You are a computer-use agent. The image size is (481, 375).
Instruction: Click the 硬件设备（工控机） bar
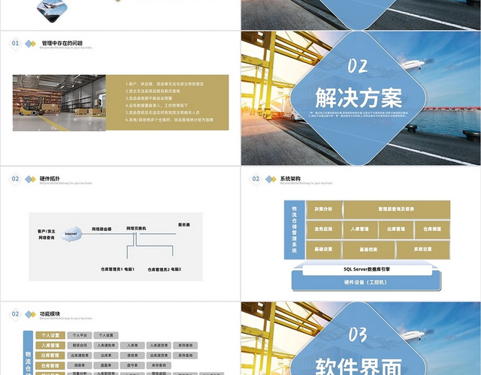[366, 283]
